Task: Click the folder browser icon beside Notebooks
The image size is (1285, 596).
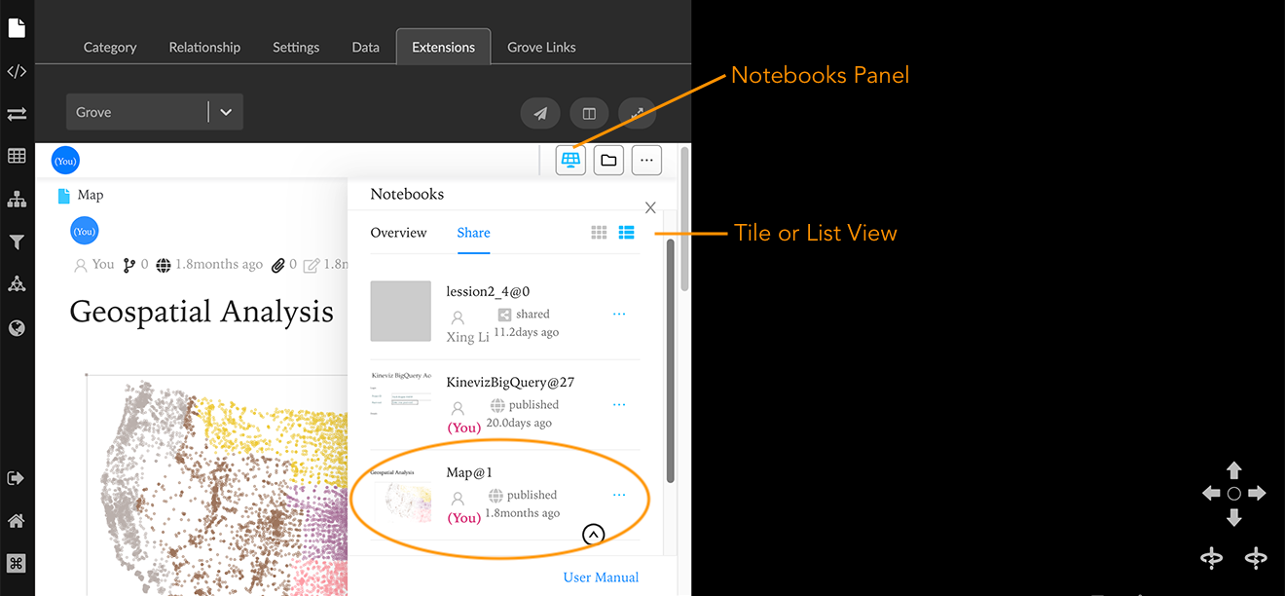Action: click(607, 160)
